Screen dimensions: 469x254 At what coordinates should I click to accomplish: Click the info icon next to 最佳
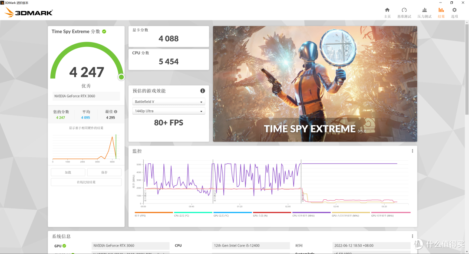pyautogui.click(x=116, y=112)
